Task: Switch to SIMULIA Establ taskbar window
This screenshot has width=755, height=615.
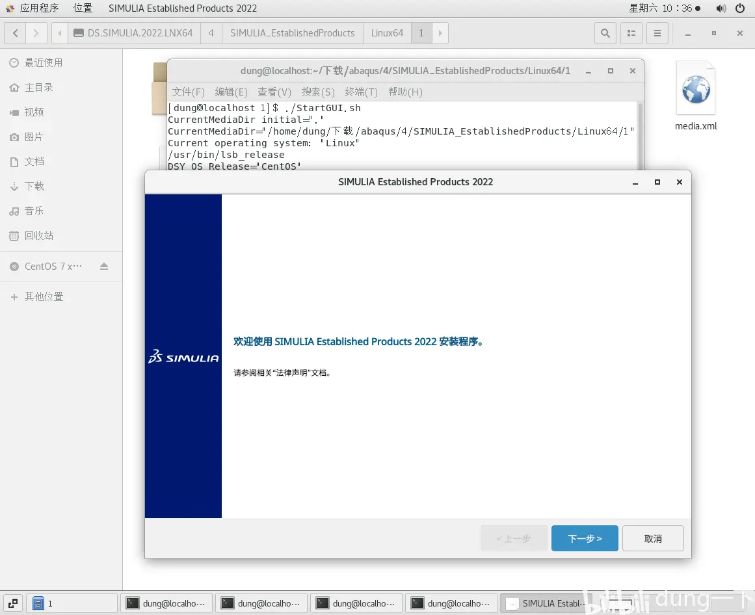Action: [x=546, y=603]
